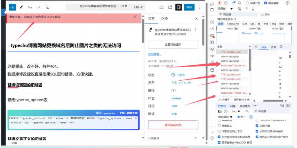
Task: Uncheck 显示控制台中的CORS错误
Action: coord(219,142)
